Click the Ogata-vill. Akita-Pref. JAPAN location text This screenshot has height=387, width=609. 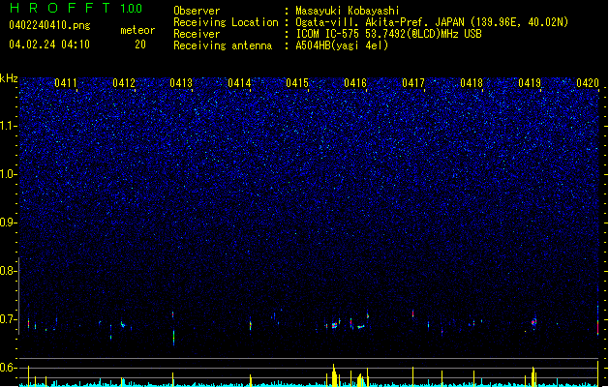[x=432, y=22]
